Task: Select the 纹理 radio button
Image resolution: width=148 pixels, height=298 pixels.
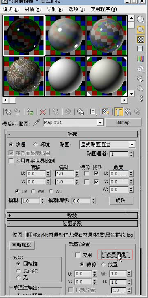Action: click(x=11, y=145)
